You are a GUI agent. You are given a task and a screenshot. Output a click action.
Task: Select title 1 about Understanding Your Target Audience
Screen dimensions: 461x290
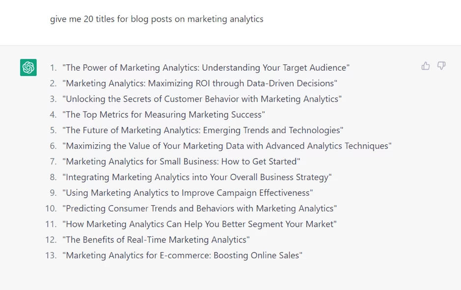click(206, 68)
